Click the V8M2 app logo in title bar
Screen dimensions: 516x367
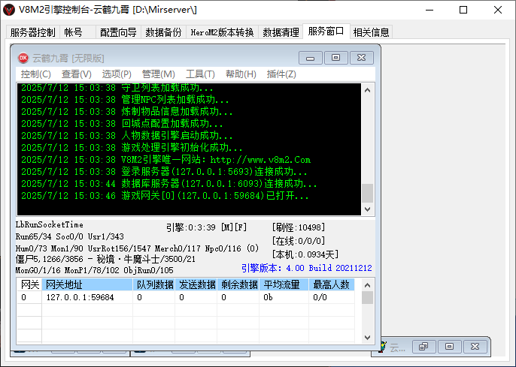(x=9, y=11)
